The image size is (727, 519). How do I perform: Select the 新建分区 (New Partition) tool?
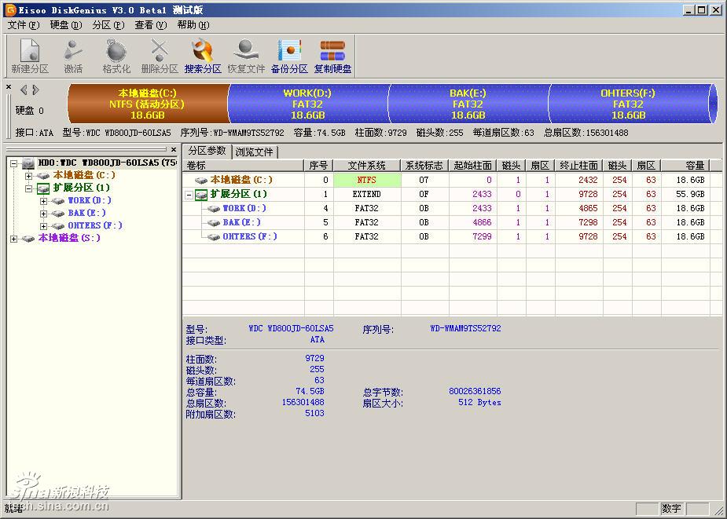coord(29,55)
